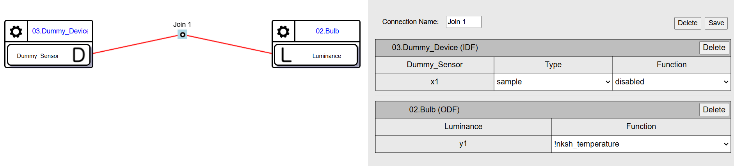Expand the !nksh_temperature Function dropdown

641,144
